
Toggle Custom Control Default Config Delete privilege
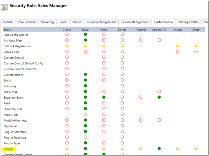click(x=122, y=63)
